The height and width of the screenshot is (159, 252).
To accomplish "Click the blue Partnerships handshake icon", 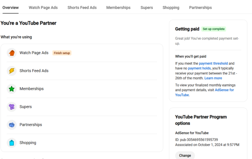I will [x=12, y=125].
